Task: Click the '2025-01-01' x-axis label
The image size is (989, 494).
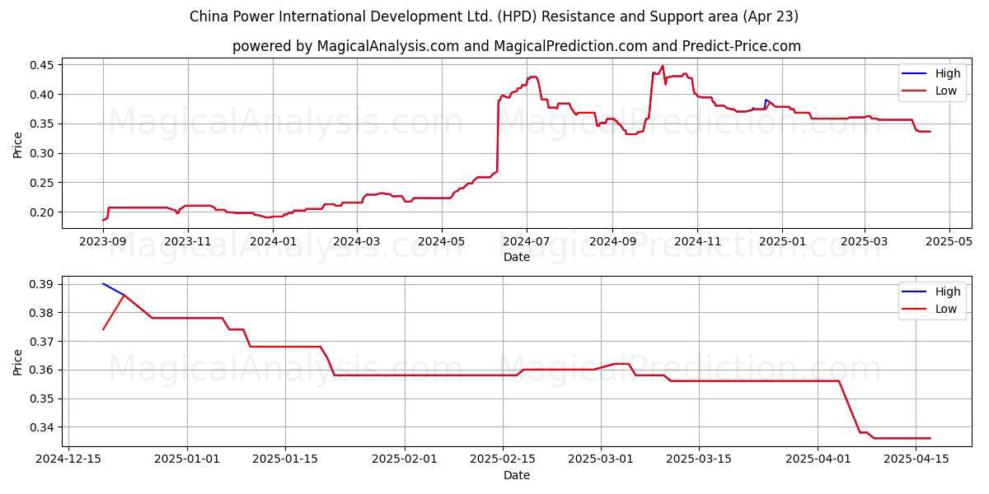Action: (x=188, y=459)
